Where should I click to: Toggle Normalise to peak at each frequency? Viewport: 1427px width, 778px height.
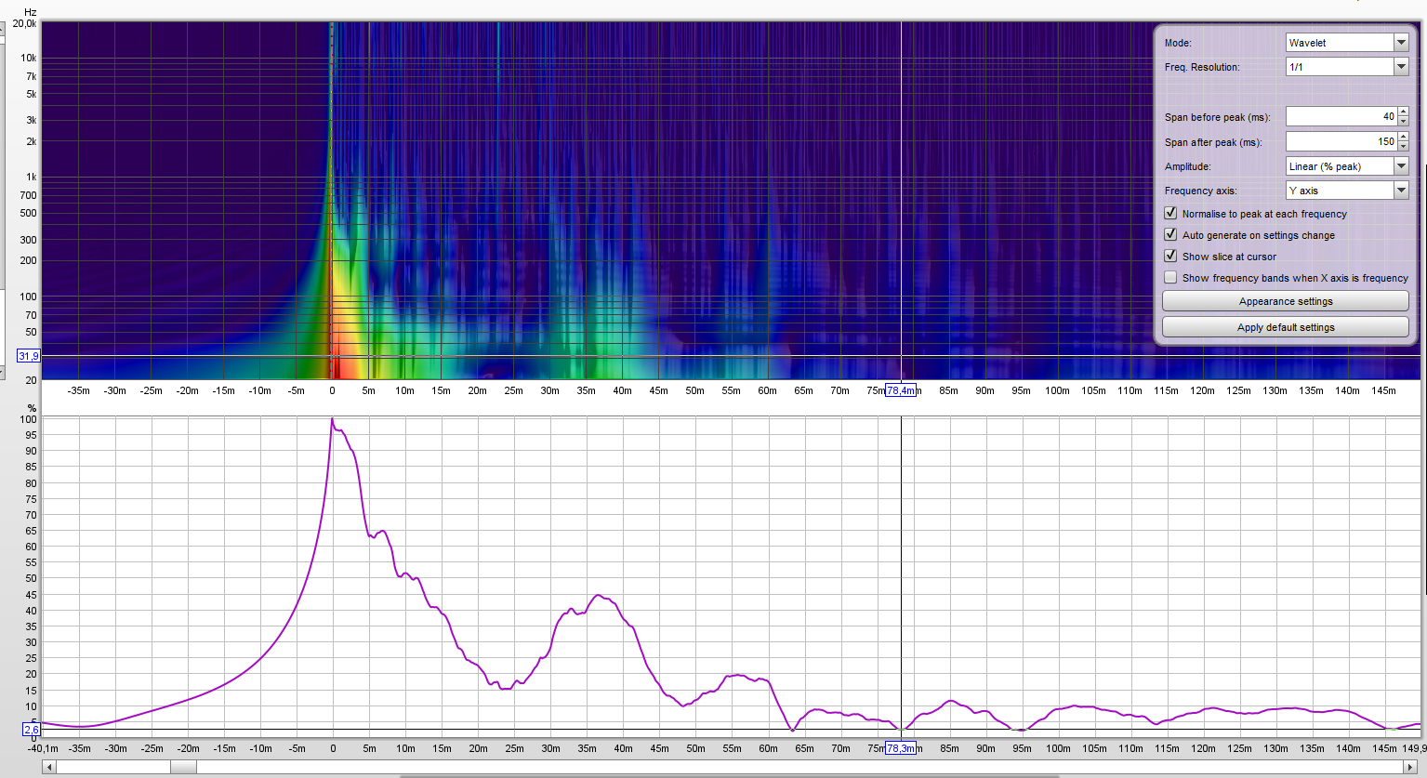coord(1170,213)
